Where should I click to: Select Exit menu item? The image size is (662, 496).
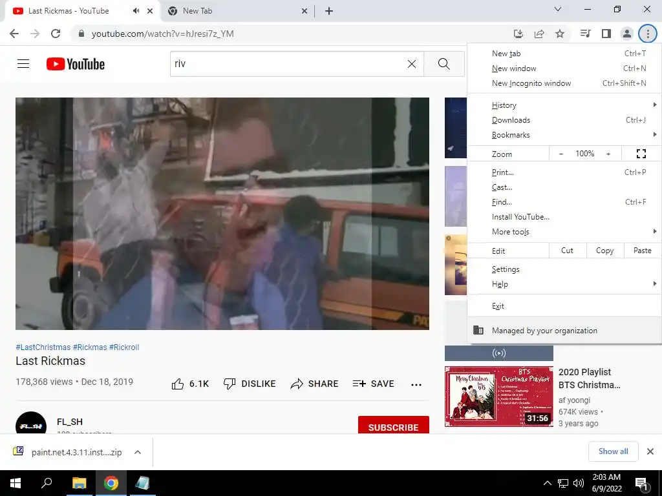pyautogui.click(x=564, y=305)
